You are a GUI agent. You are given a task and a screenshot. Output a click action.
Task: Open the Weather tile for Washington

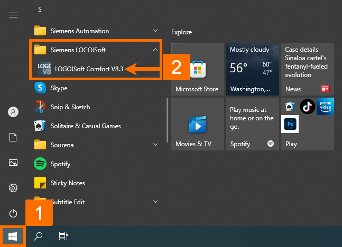point(252,69)
